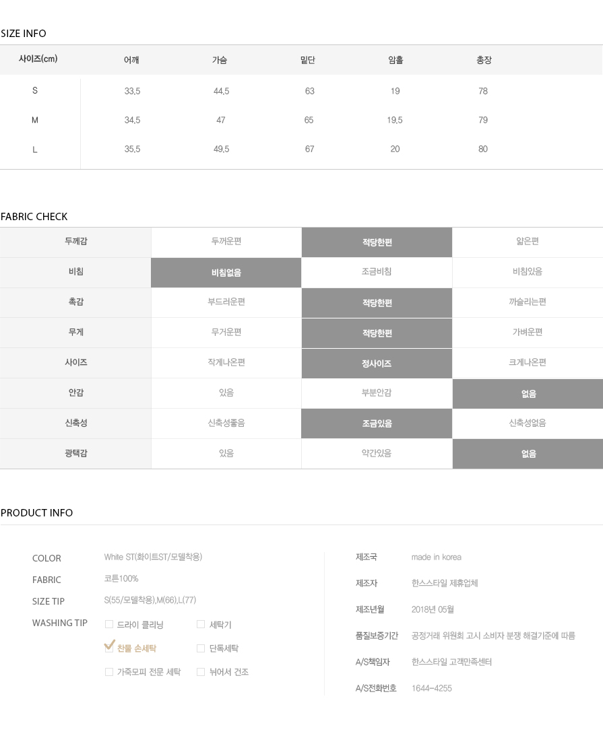Click the SIZE TIP value text

tap(150, 600)
